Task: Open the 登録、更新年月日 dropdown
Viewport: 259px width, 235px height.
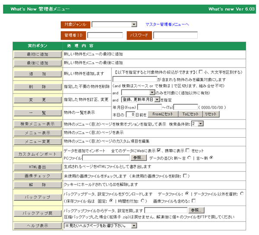Action: (x=141, y=100)
